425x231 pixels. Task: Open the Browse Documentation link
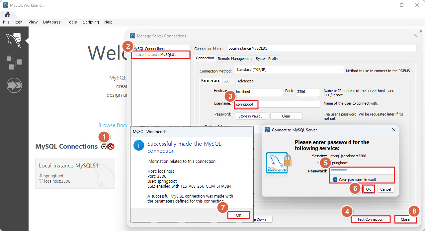(x=113, y=125)
